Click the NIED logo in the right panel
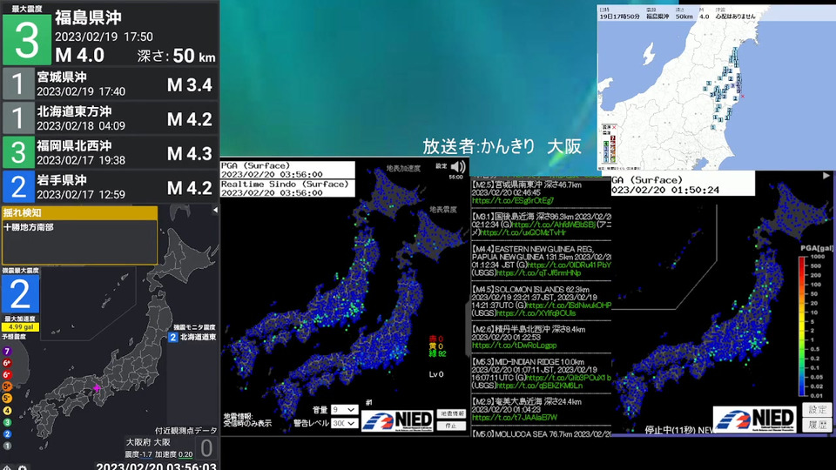The width and height of the screenshot is (836, 470). [x=755, y=419]
